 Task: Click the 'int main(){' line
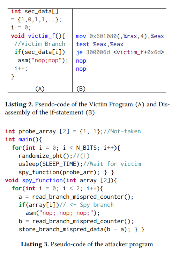coord(24,140)
